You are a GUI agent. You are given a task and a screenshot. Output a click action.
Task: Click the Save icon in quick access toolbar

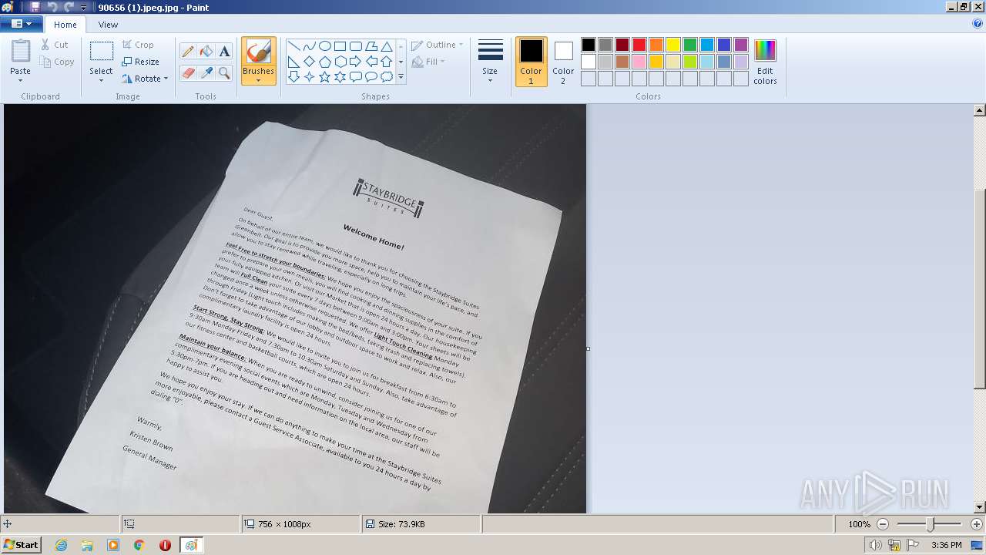tap(35, 7)
